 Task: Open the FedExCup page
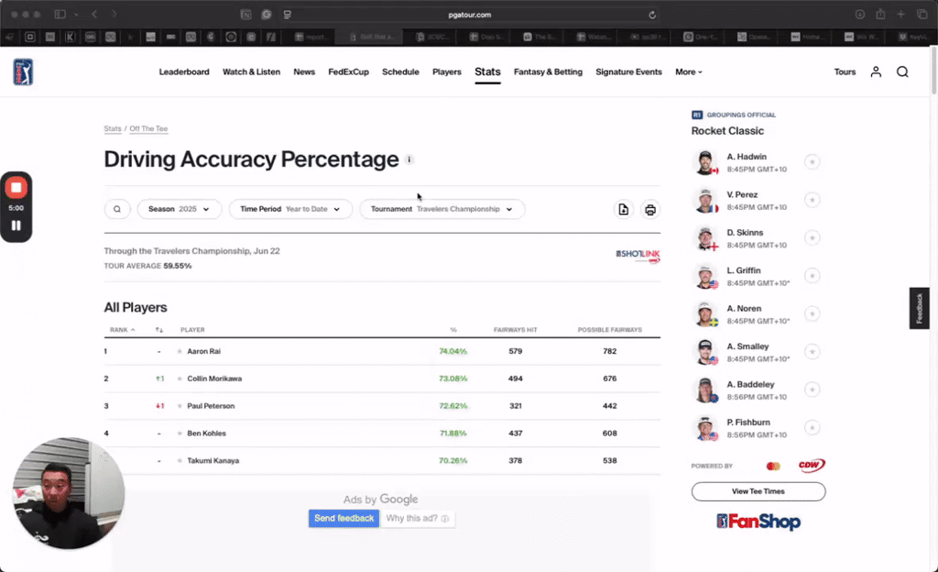(x=349, y=71)
